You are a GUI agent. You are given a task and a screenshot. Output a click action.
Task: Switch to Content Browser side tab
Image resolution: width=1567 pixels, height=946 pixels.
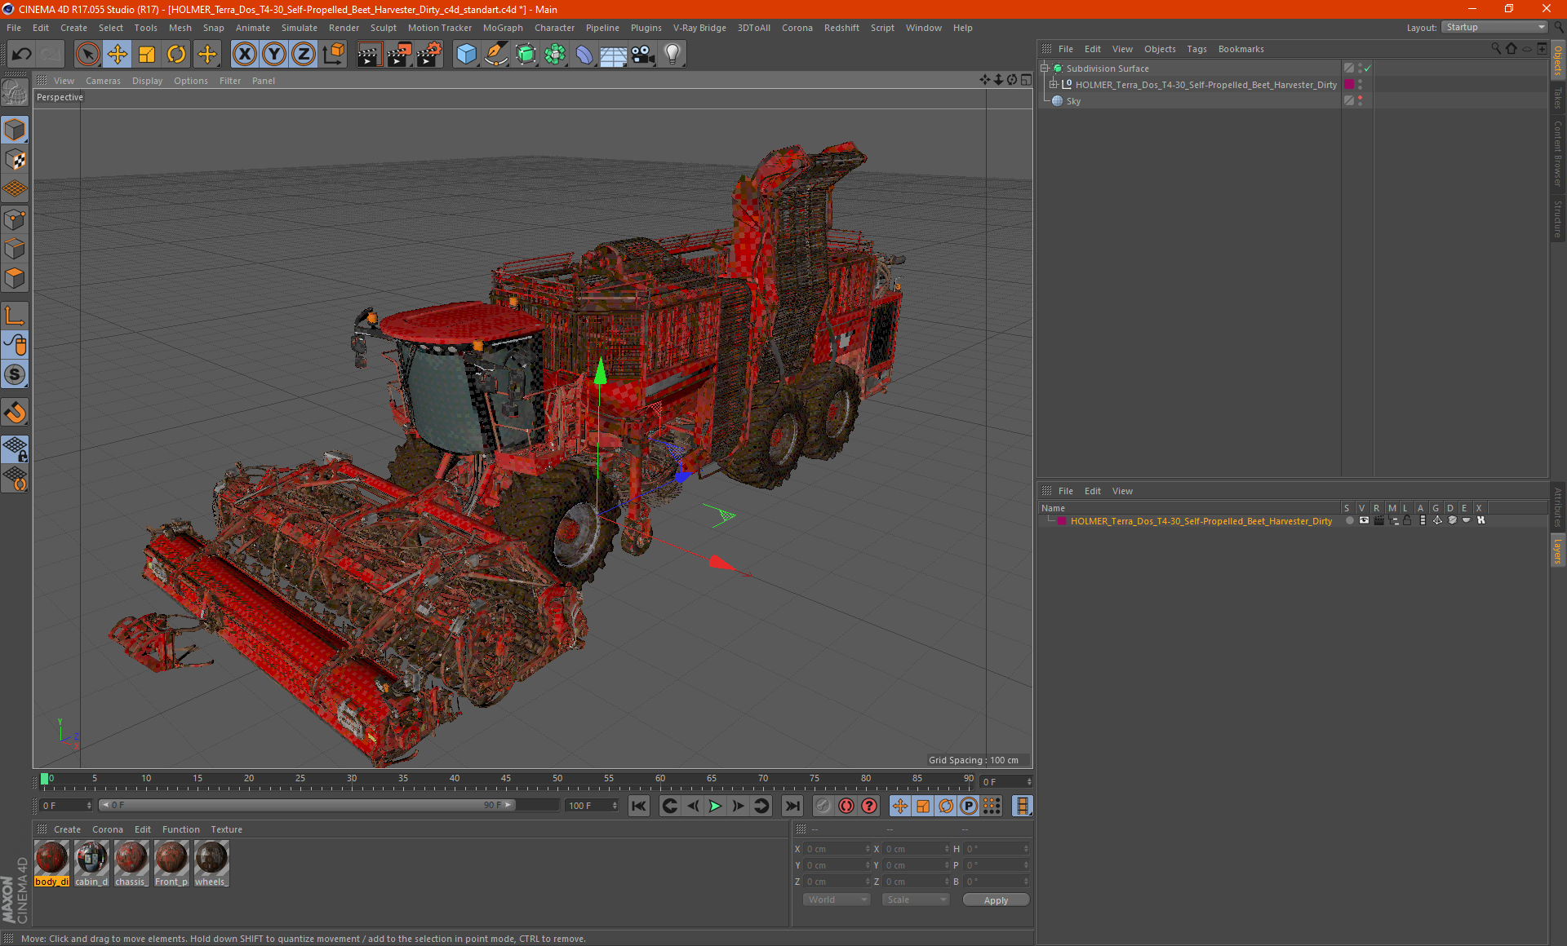[1558, 153]
